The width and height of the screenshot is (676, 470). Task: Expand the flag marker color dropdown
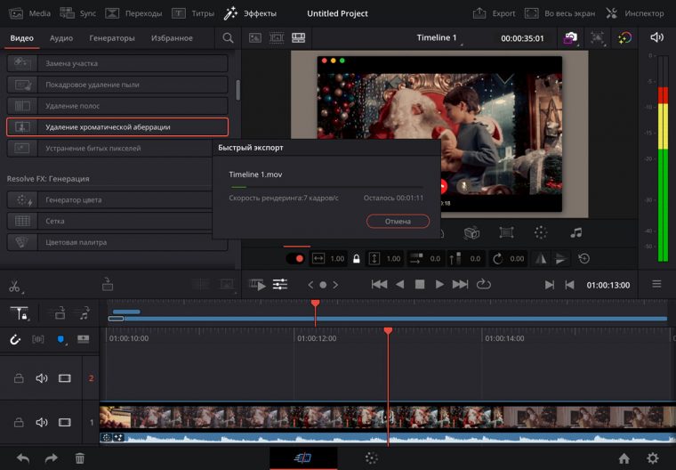62,340
